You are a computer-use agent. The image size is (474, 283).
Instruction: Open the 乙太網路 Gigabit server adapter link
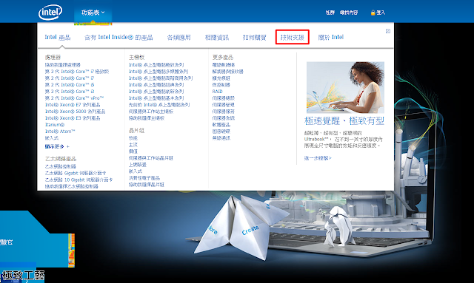coord(76,173)
